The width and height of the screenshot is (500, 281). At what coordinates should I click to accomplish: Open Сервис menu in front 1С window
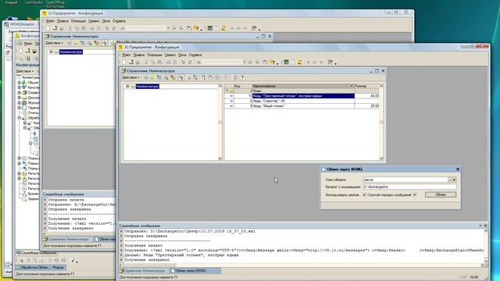(x=170, y=55)
